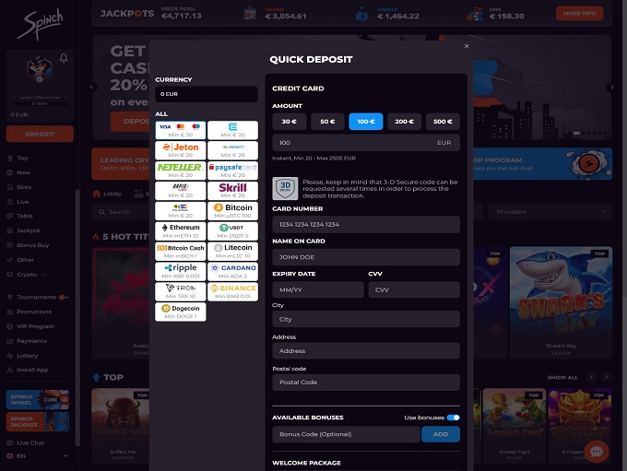Click the Card Number input field
The height and width of the screenshot is (471, 627).
coord(366,225)
